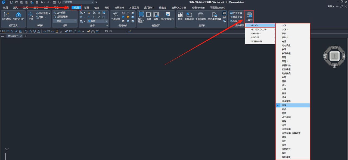Click the 定义布局视口 icon
348x160 pixels.
pos(167,17)
